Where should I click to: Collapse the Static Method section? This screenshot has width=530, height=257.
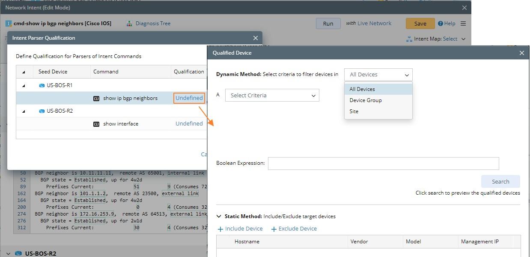pos(220,216)
